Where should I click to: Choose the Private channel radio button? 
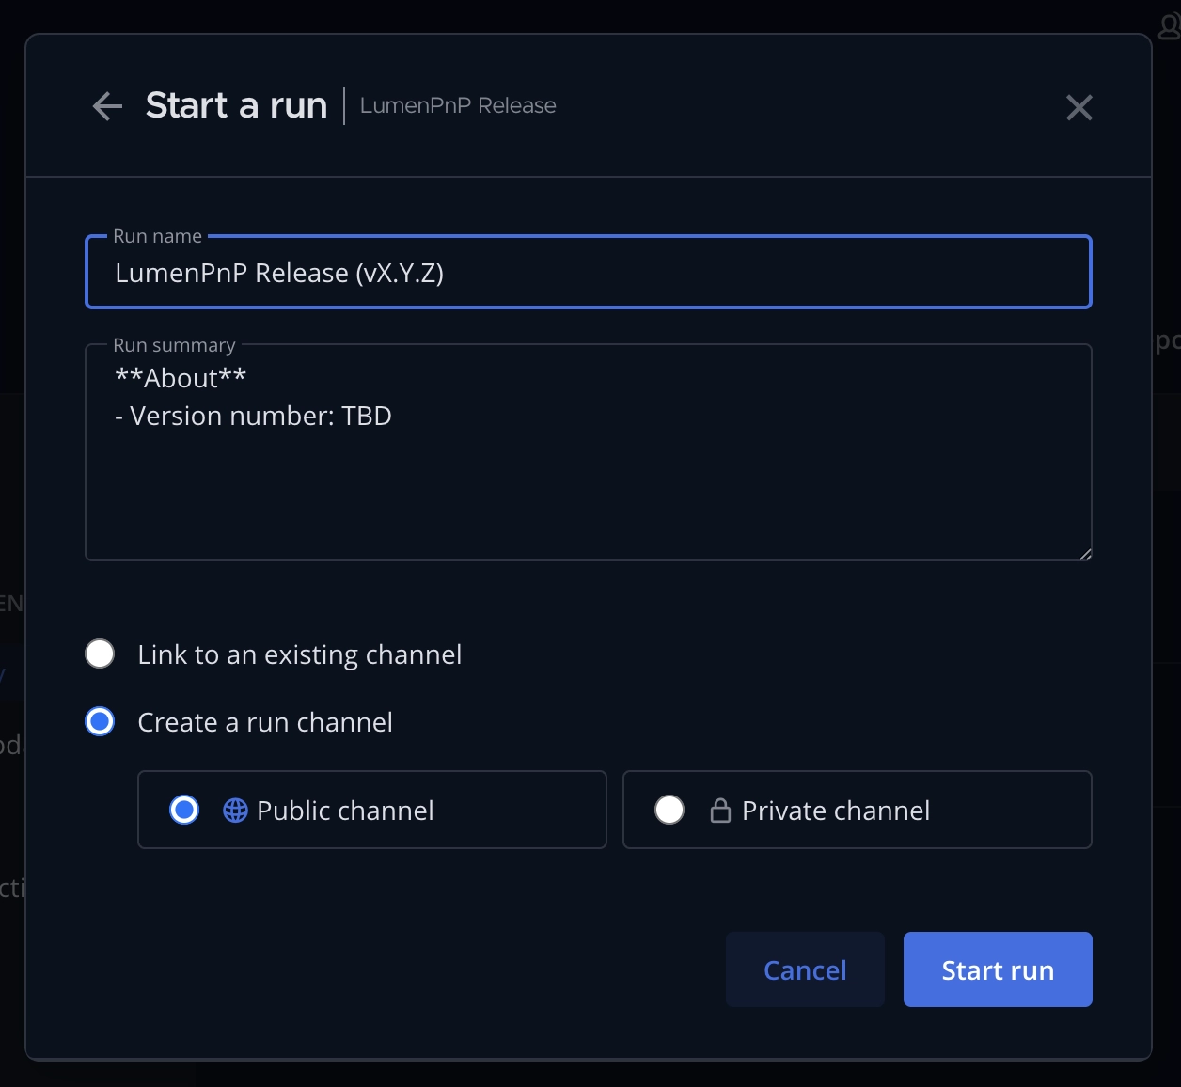pyautogui.click(x=669, y=810)
